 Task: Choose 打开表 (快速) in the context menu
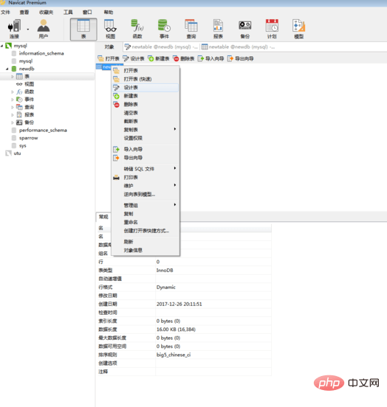145,79
